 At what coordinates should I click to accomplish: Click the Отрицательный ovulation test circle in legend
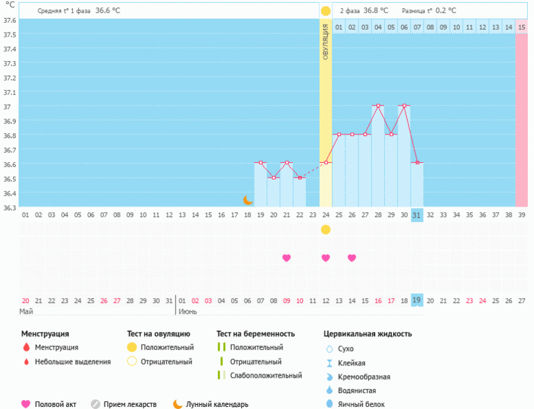click(x=132, y=362)
